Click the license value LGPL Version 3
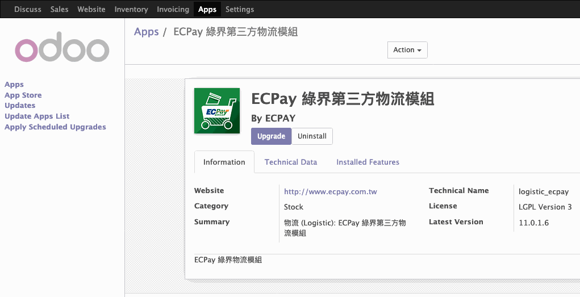Image resolution: width=580 pixels, height=297 pixels. (x=545, y=207)
